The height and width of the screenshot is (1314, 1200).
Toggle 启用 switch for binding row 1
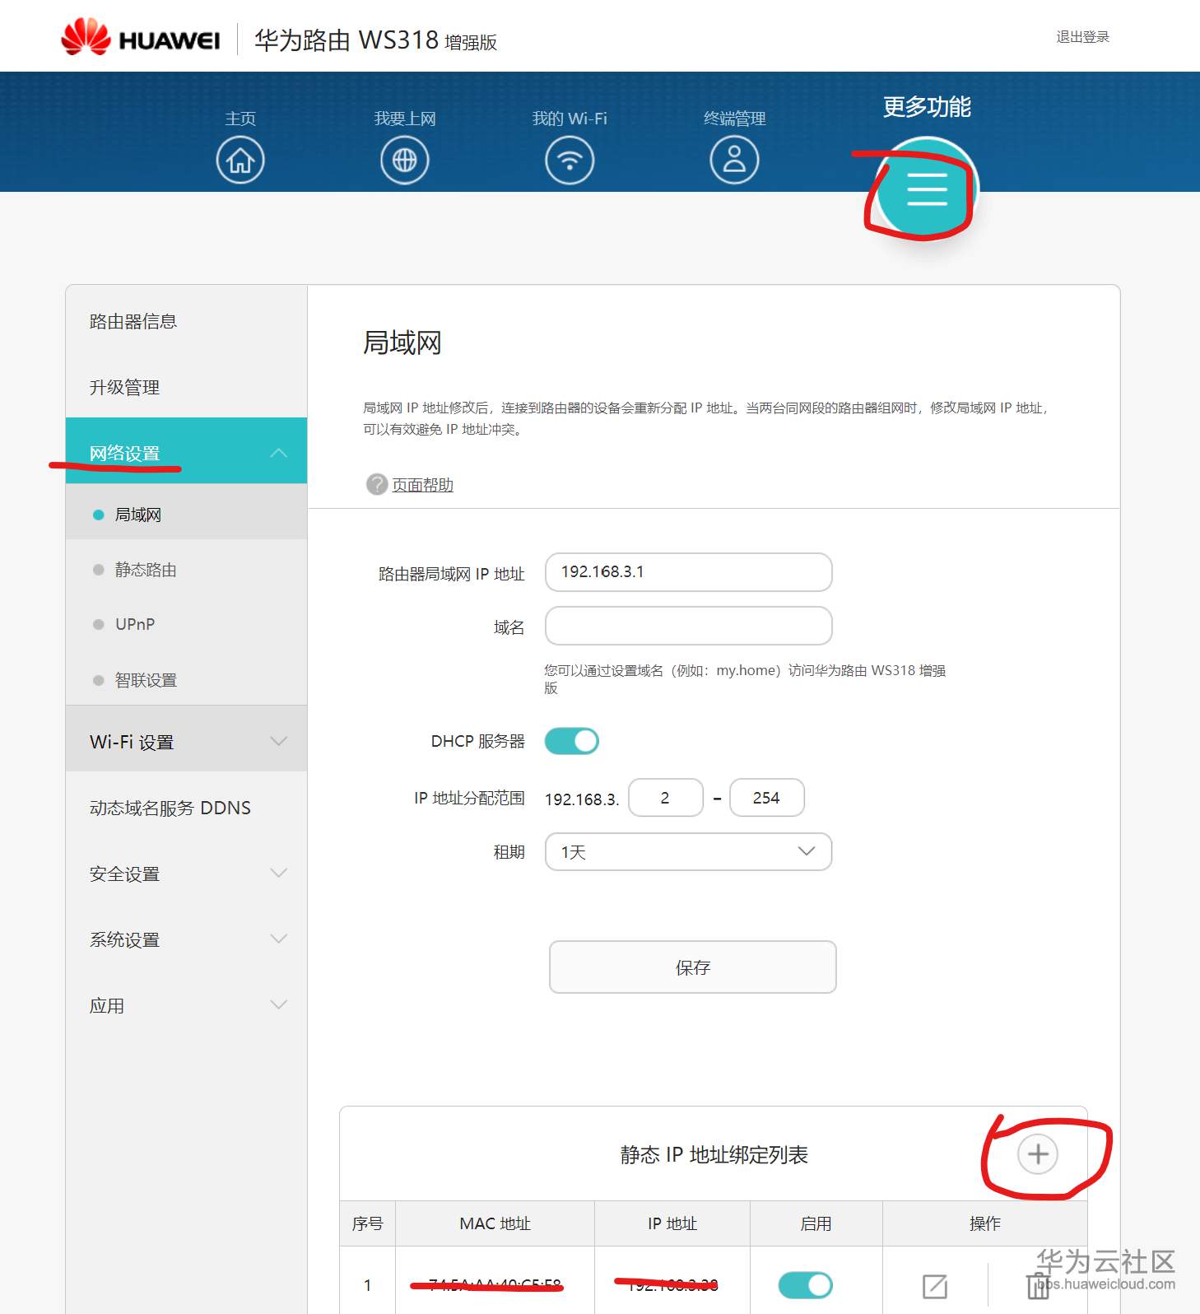tap(805, 1285)
